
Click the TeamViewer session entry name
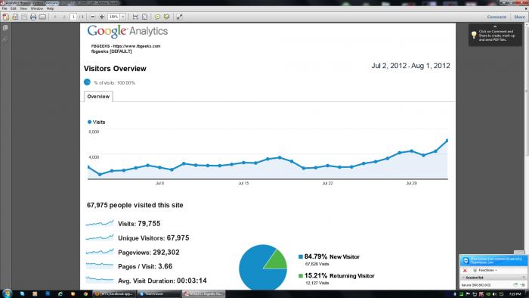pyautogui.click(x=476, y=285)
